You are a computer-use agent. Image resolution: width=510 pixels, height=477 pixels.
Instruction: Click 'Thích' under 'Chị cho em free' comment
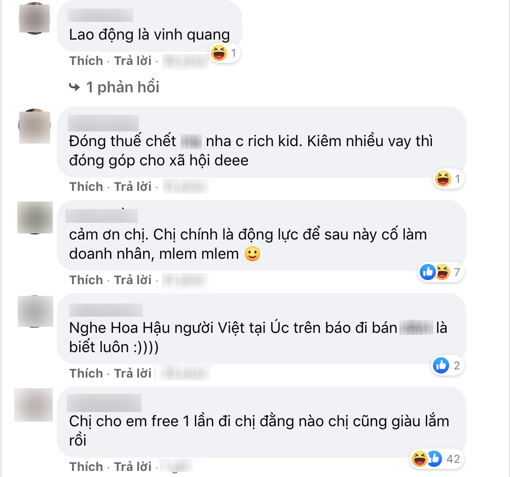[86, 467]
